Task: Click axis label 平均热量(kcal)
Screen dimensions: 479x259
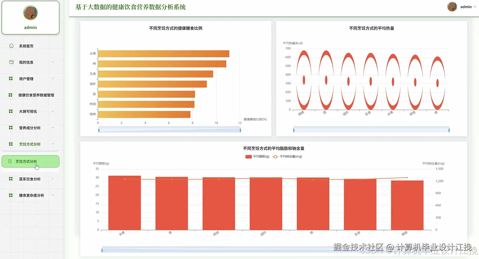Action: 293,43
